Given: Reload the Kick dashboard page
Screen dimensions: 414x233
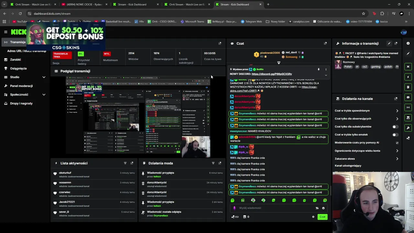Looking at the screenshot, I should [20, 14].
